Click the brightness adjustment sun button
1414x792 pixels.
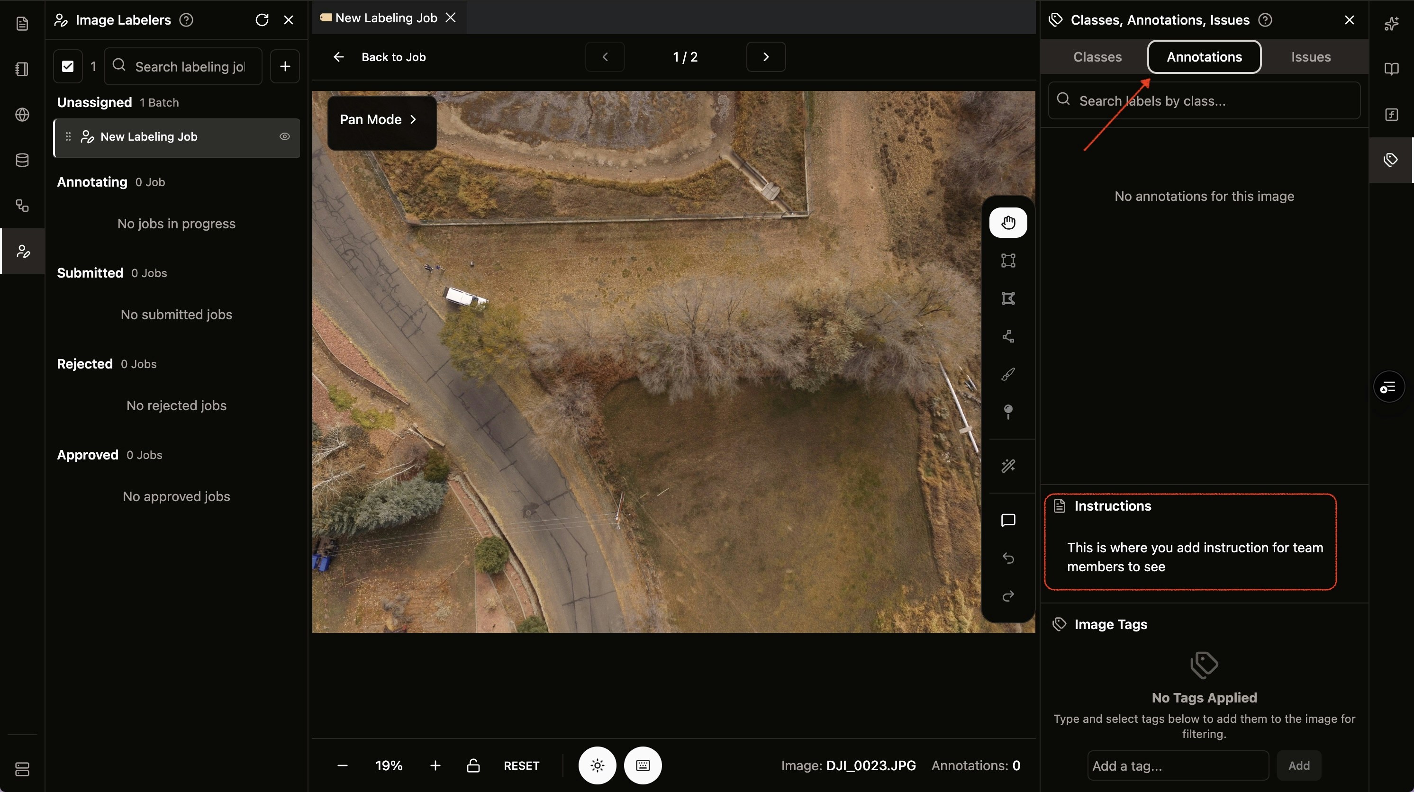coord(597,765)
